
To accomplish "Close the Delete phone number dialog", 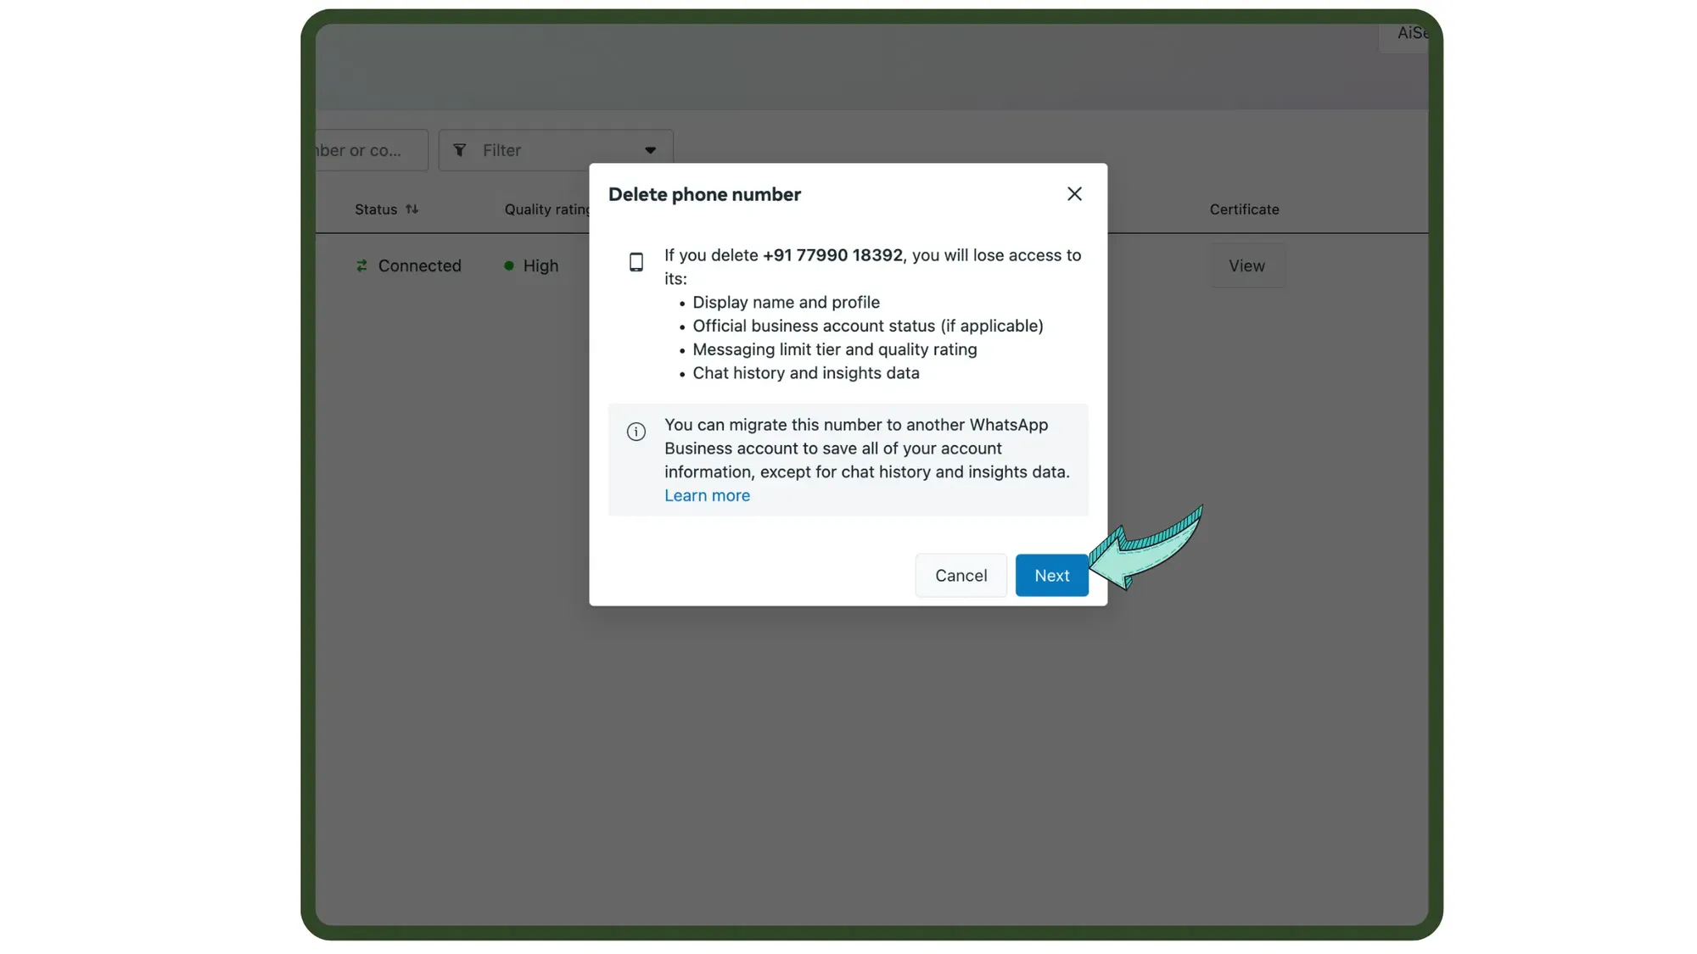I will click(1074, 194).
